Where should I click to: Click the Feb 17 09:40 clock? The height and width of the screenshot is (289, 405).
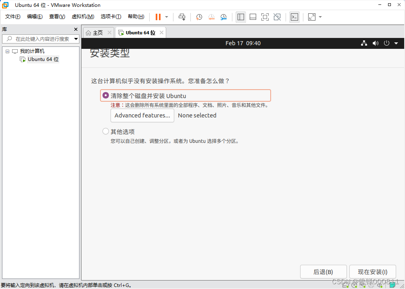click(243, 43)
